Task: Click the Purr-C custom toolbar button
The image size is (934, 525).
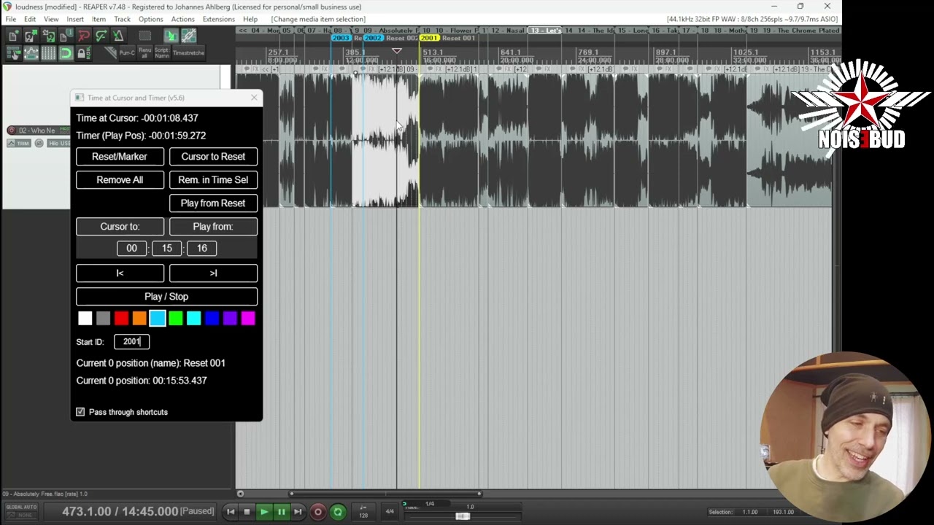Action: click(x=127, y=53)
